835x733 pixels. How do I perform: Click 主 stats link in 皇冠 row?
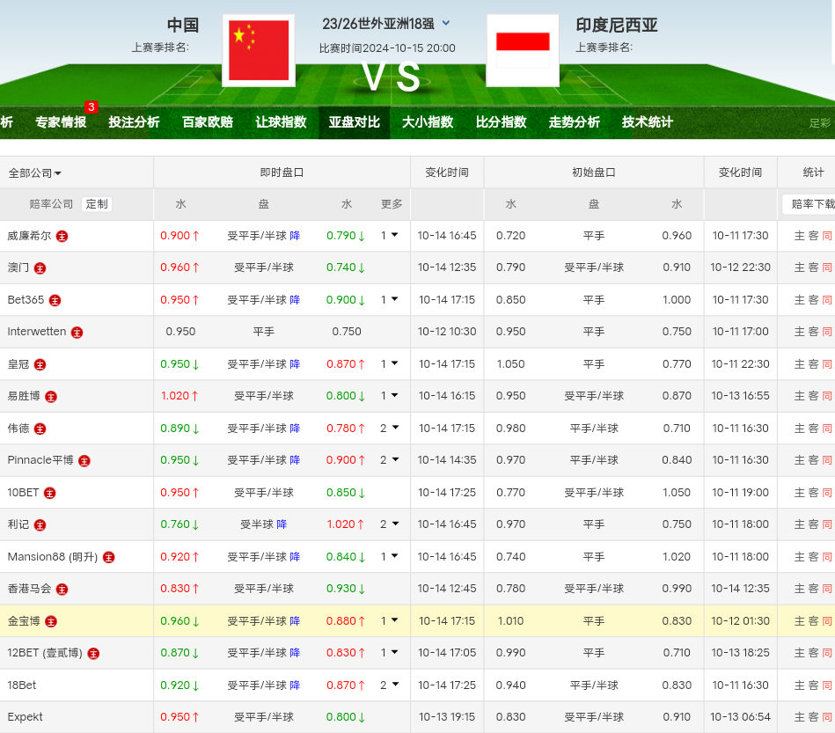(x=799, y=364)
